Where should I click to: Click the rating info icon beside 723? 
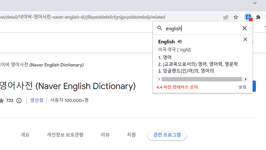point(19,100)
